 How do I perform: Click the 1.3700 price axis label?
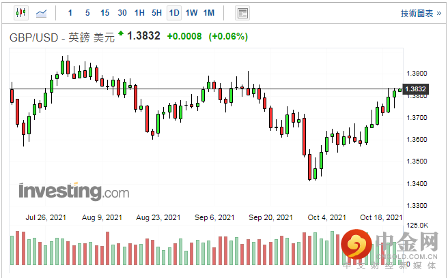click(417, 117)
